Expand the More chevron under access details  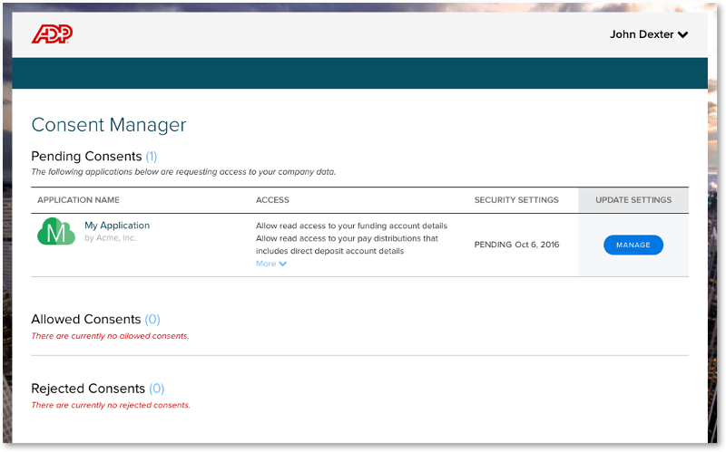click(283, 264)
